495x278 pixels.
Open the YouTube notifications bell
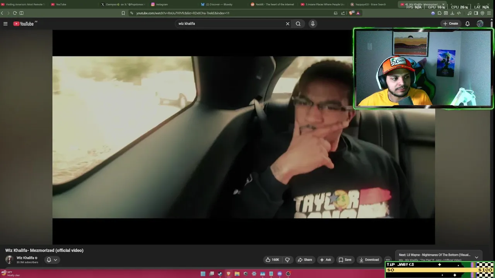468,24
